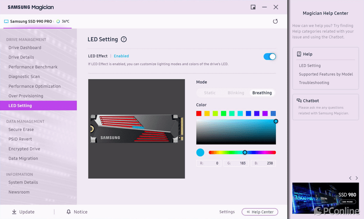Go to previous ad banner with left chevron
The height and width of the screenshot is (219, 364).
click(350, 178)
